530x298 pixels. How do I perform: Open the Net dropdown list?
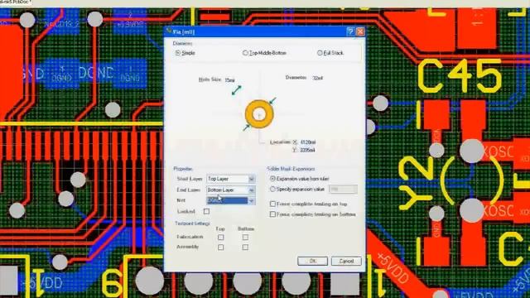(251, 200)
